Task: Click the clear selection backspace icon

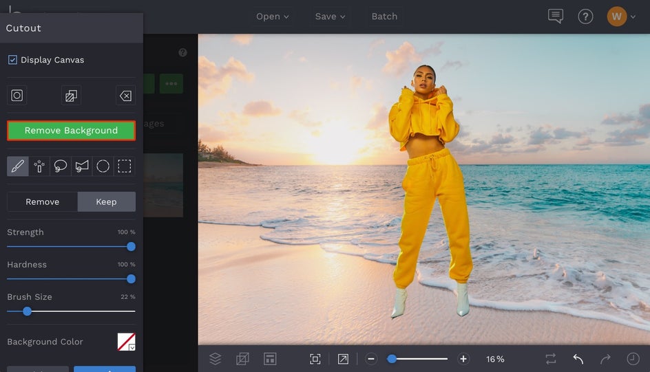Action: click(125, 96)
